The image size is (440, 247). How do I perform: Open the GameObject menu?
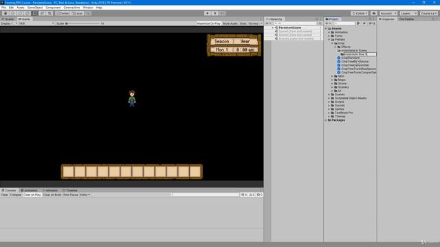click(x=35, y=8)
